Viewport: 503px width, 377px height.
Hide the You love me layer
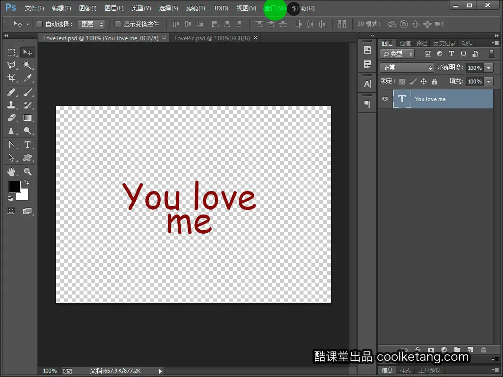pos(385,99)
